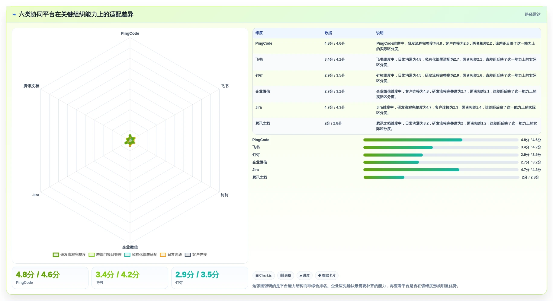Image resolution: width=553 pixels, height=301 pixels.
Task: Click the 进度 tag
Action: (x=304, y=276)
